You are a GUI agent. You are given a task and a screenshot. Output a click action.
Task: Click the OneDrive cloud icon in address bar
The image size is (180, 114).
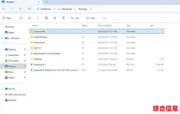[38, 9]
